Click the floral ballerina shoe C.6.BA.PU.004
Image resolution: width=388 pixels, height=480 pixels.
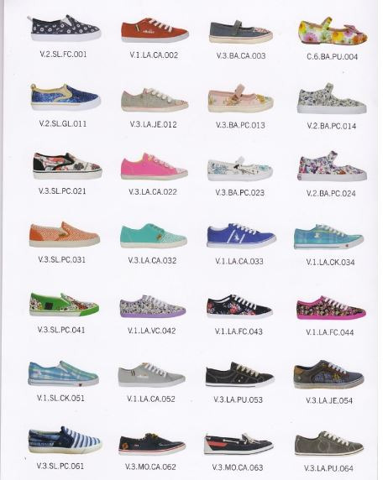coord(333,31)
